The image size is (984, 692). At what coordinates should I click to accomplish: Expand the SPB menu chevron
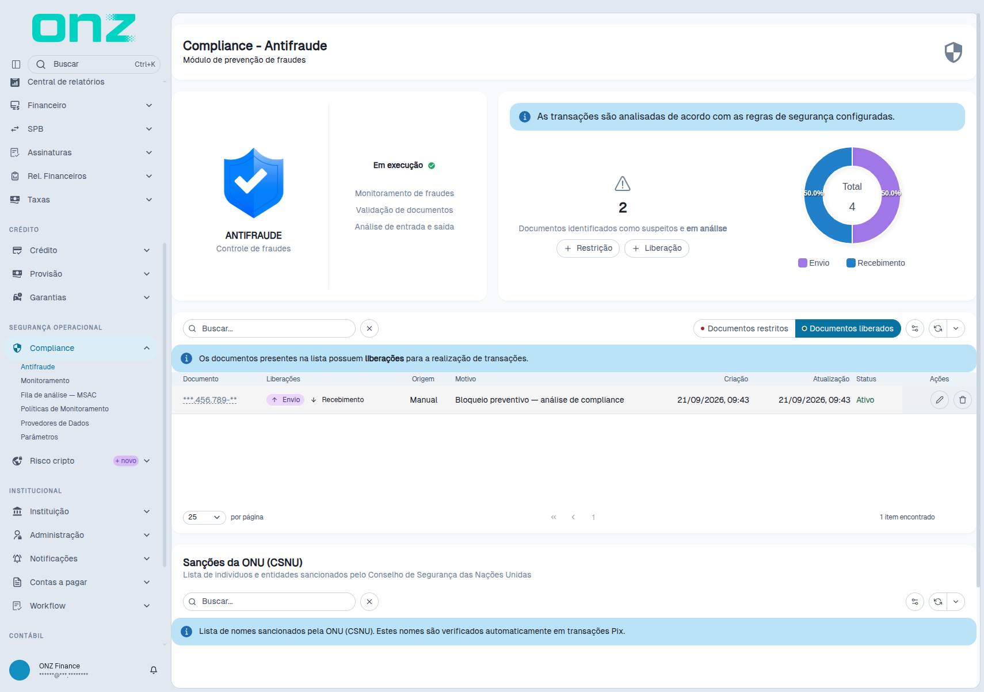point(149,129)
